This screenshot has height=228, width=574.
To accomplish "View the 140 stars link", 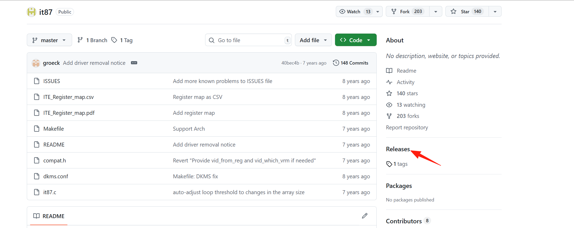I will (402, 93).
